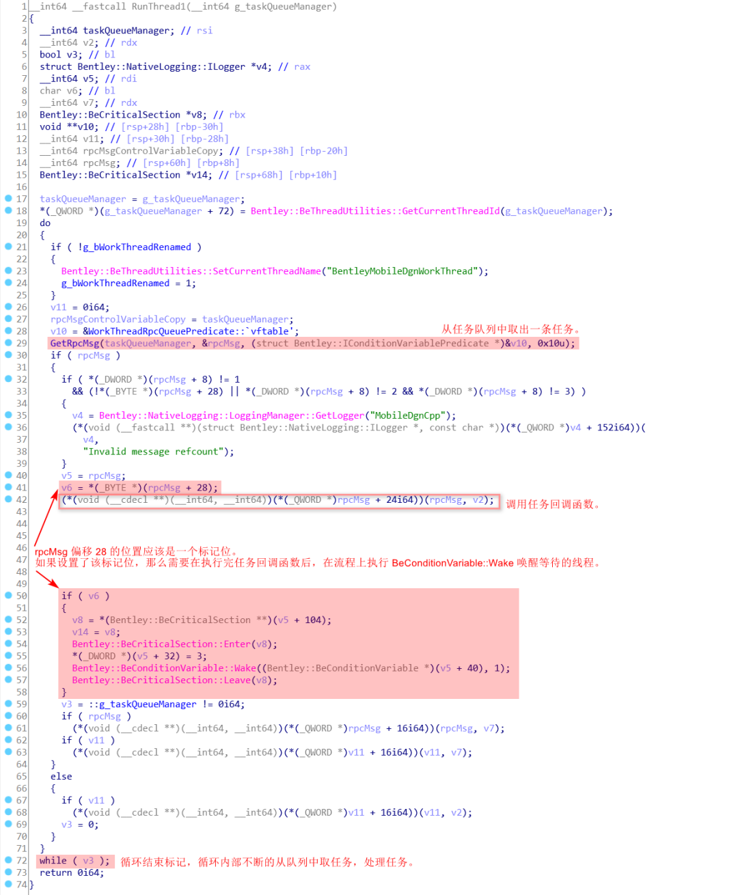Click the blue marker beside line 59

pyautogui.click(x=8, y=704)
